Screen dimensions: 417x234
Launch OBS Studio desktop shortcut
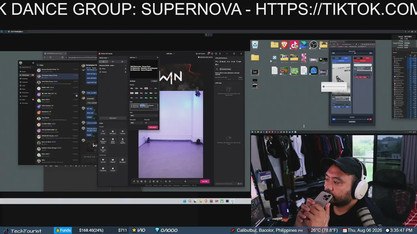[313, 45]
